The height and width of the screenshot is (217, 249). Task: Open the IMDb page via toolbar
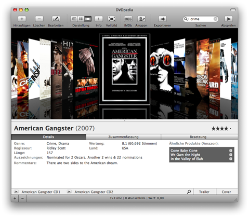pos(128,19)
